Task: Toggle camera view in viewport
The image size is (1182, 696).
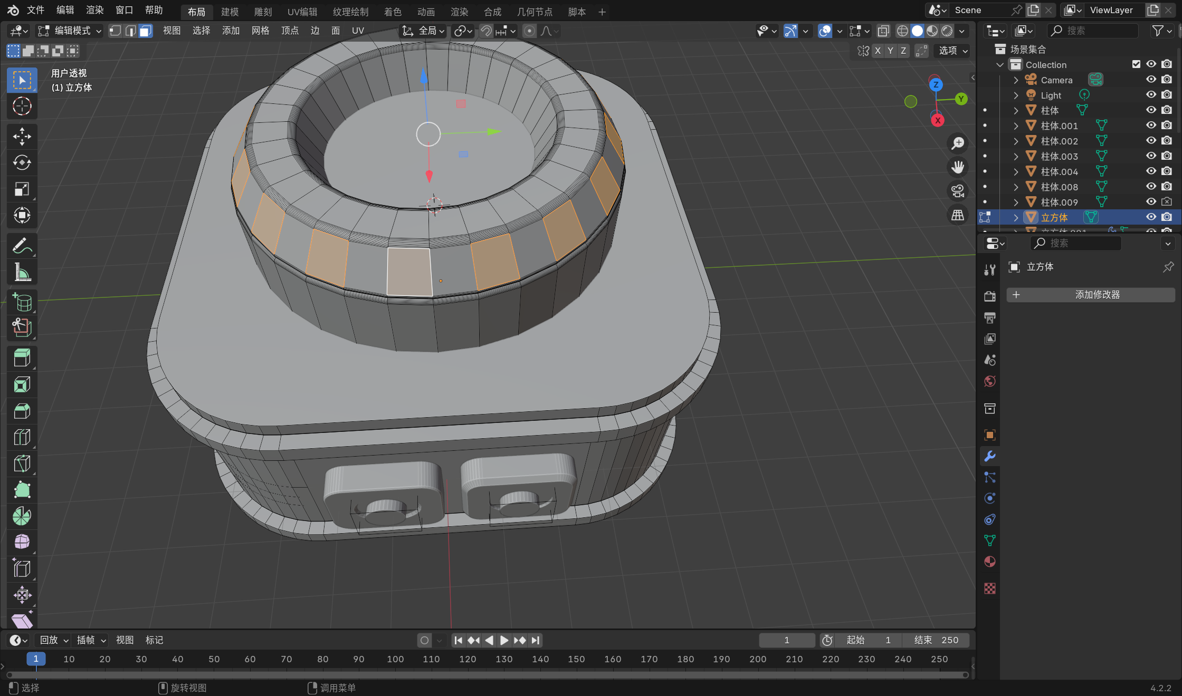Action: pyautogui.click(x=957, y=191)
